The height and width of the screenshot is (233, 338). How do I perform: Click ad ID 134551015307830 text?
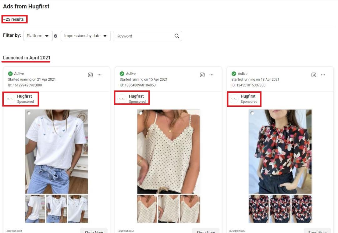coord(248,85)
